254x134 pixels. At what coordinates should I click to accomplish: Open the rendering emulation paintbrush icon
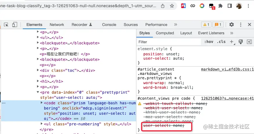(x=241, y=42)
